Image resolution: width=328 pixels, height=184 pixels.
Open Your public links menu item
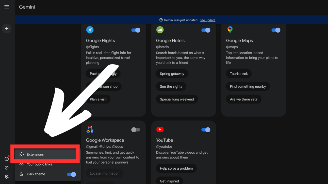[48, 164]
